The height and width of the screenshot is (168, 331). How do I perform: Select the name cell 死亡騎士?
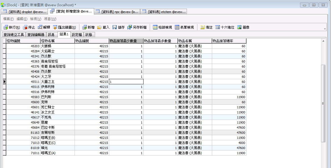click(x=57, y=107)
